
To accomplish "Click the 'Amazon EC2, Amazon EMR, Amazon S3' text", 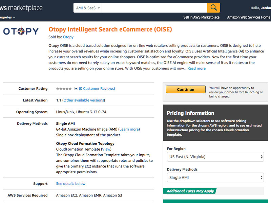I will pos(89,196).
